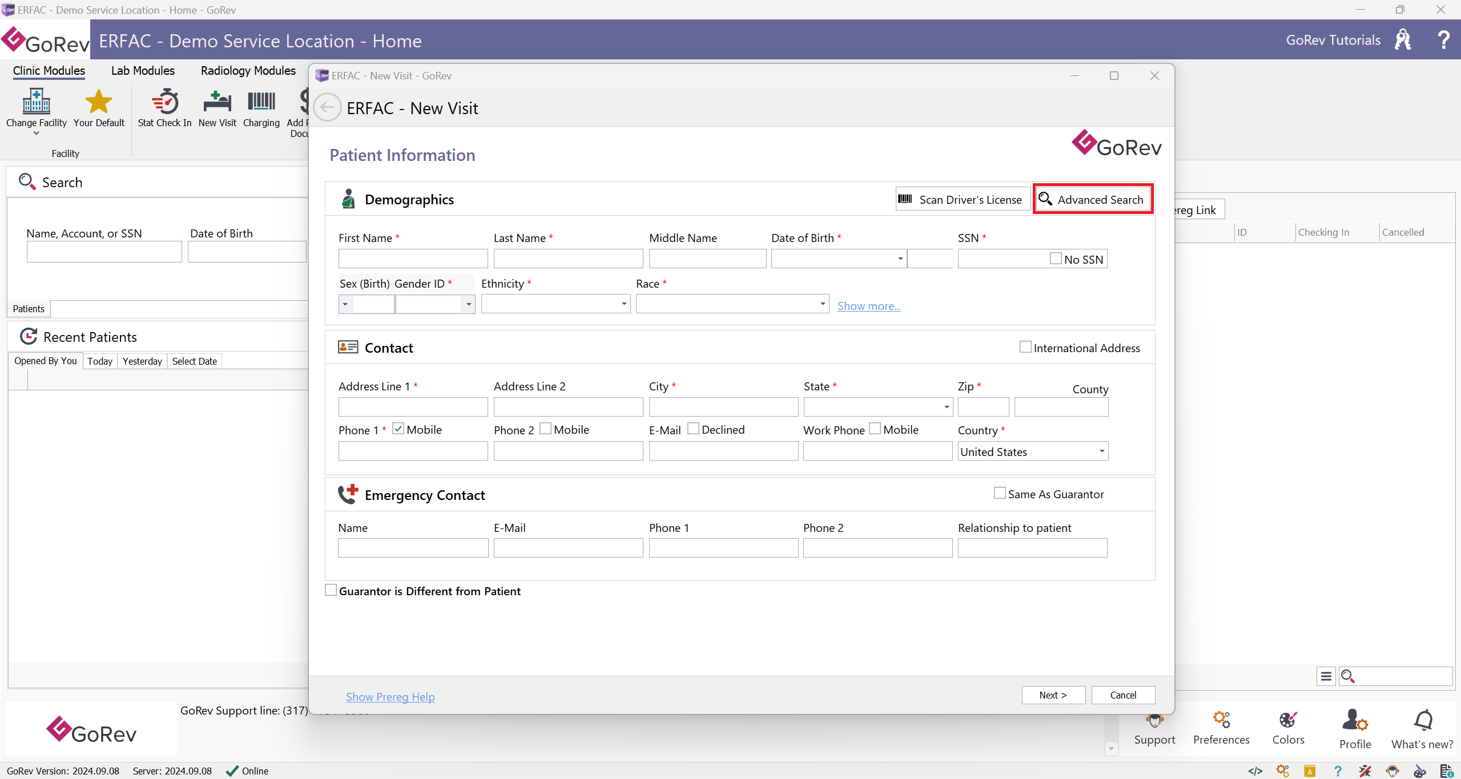This screenshot has width=1461, height=779.
Task: Click the Advanced Search button
Action: (x=1093, y=199)
